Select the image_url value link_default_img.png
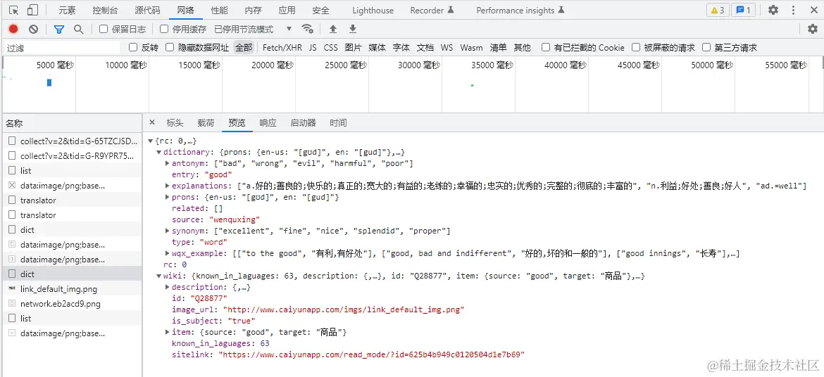Image resolution: width=824 pixels, height=377 pixels. (x=344, y=309)
